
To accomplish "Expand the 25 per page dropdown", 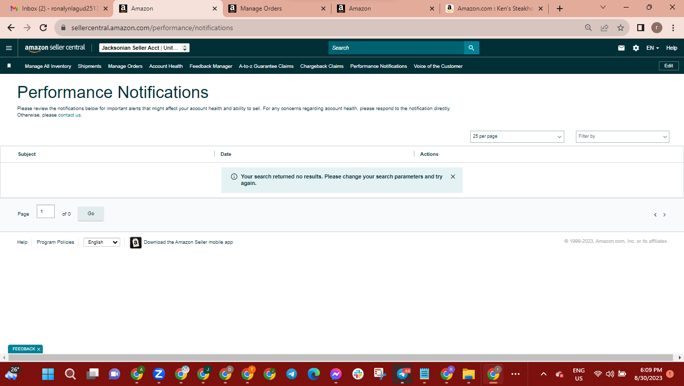I will 517,136.
